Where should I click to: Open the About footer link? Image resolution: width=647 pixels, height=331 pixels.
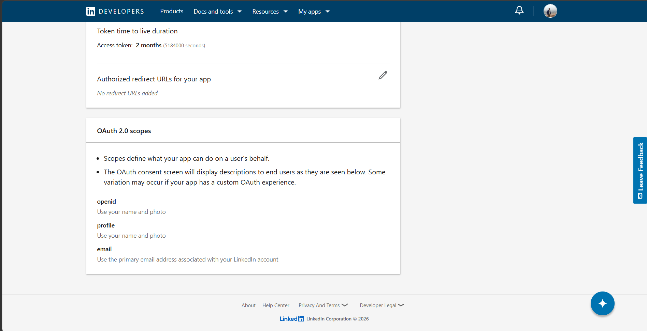pyautogui.click(x=248, y=305)
